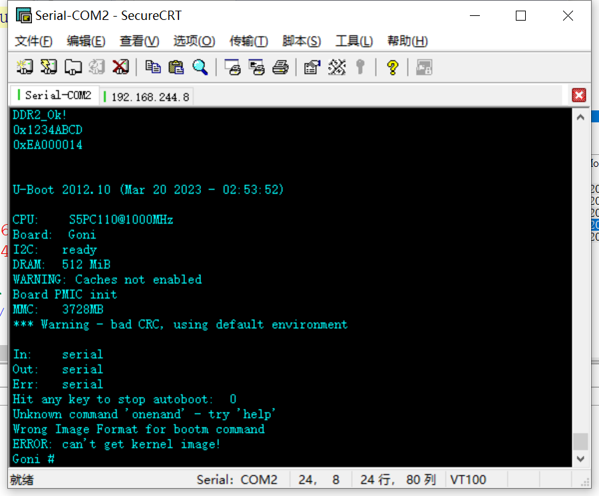Click the Quick Connect toolbar icon
Viewport: 599px width, 496px height.
[x=49, y=67]
